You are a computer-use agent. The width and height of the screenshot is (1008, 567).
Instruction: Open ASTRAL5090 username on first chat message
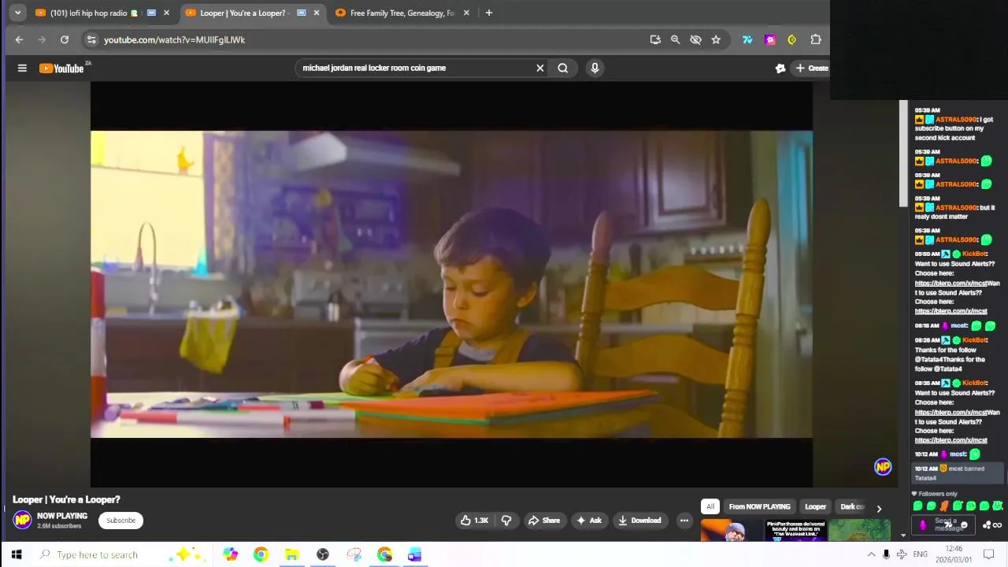956,120
